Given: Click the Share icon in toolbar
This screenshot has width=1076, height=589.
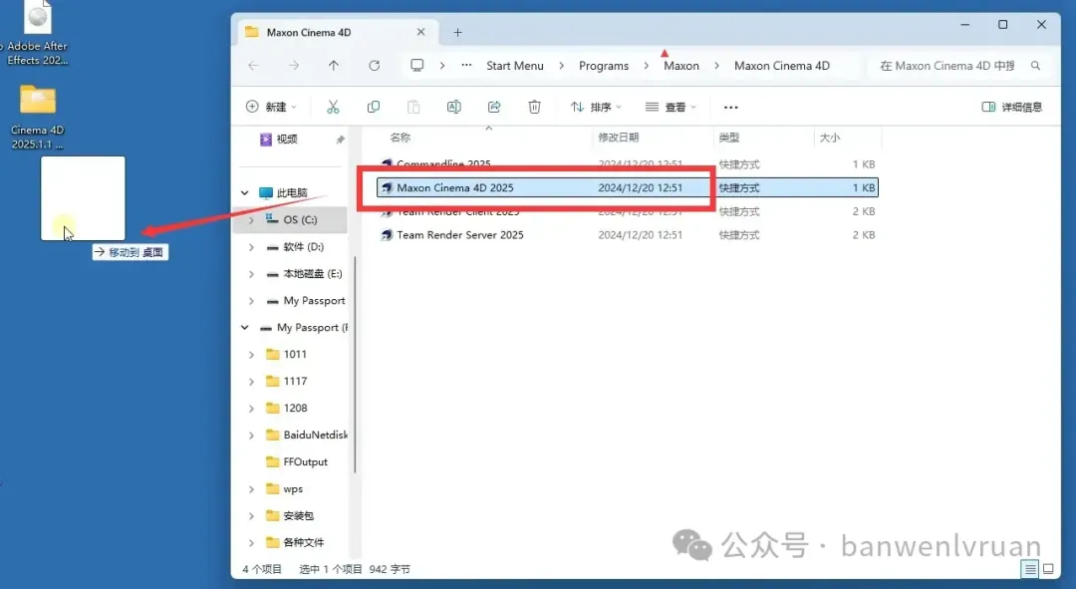Looking at the screenshot, I should [x=494, y=107].
